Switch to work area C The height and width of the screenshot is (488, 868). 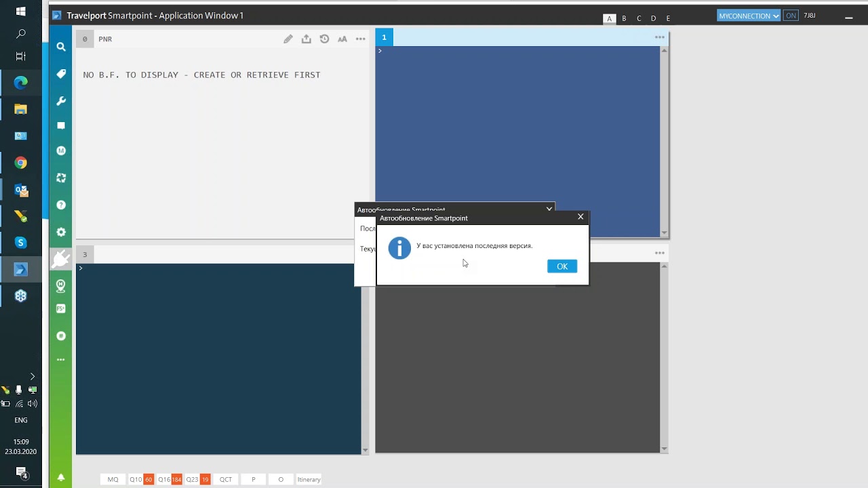(x=639, y=19)
